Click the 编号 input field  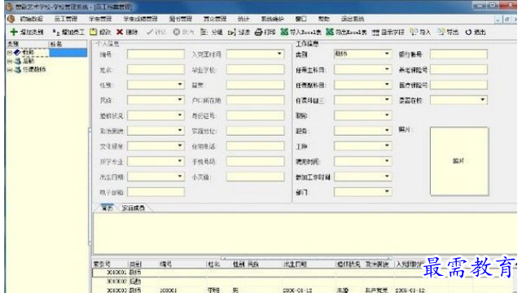click(156, 55)
